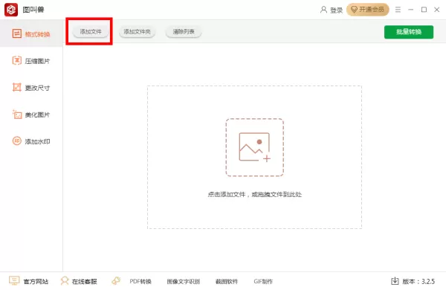Click the 点击添加文件 drop-area text
This screenshot has height=290, width=446.
pos(254,194)
